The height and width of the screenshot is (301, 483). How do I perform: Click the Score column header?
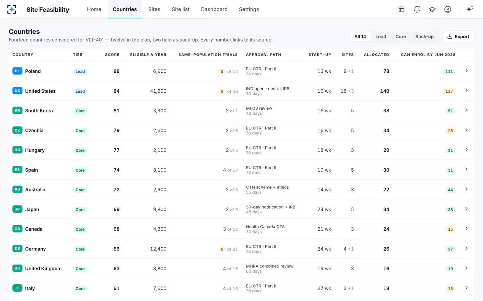(x=112, y=55)
